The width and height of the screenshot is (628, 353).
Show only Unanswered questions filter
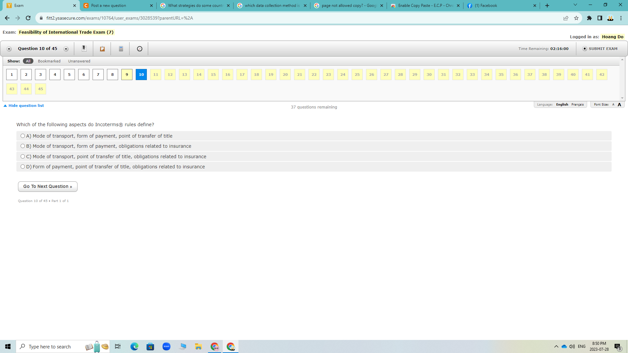(79, 61)
